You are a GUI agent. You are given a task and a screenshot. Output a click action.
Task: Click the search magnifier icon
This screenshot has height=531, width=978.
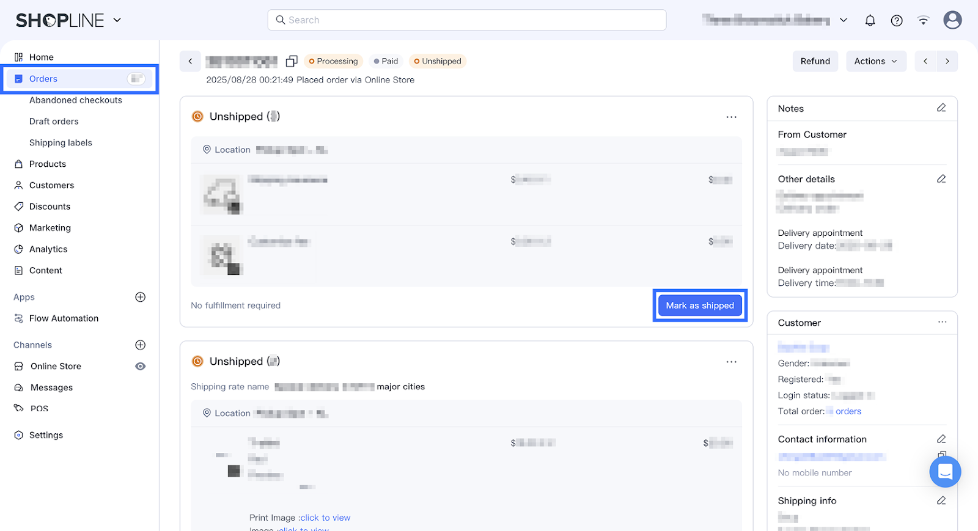click(x=281, y=20)
